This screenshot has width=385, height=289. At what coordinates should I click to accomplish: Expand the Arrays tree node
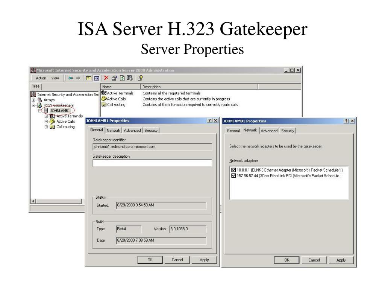coord(33,100)
